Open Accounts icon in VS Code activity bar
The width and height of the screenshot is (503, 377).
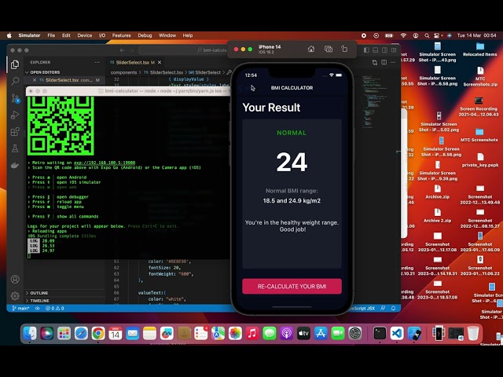[x=15, y=280]
